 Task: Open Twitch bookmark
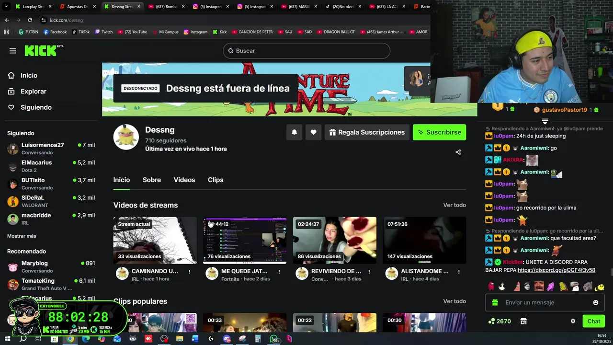103,32
